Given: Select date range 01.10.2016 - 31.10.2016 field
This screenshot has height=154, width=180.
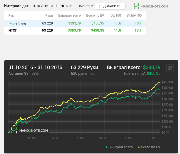Looking at the screenshot, I should click(50, 6).
